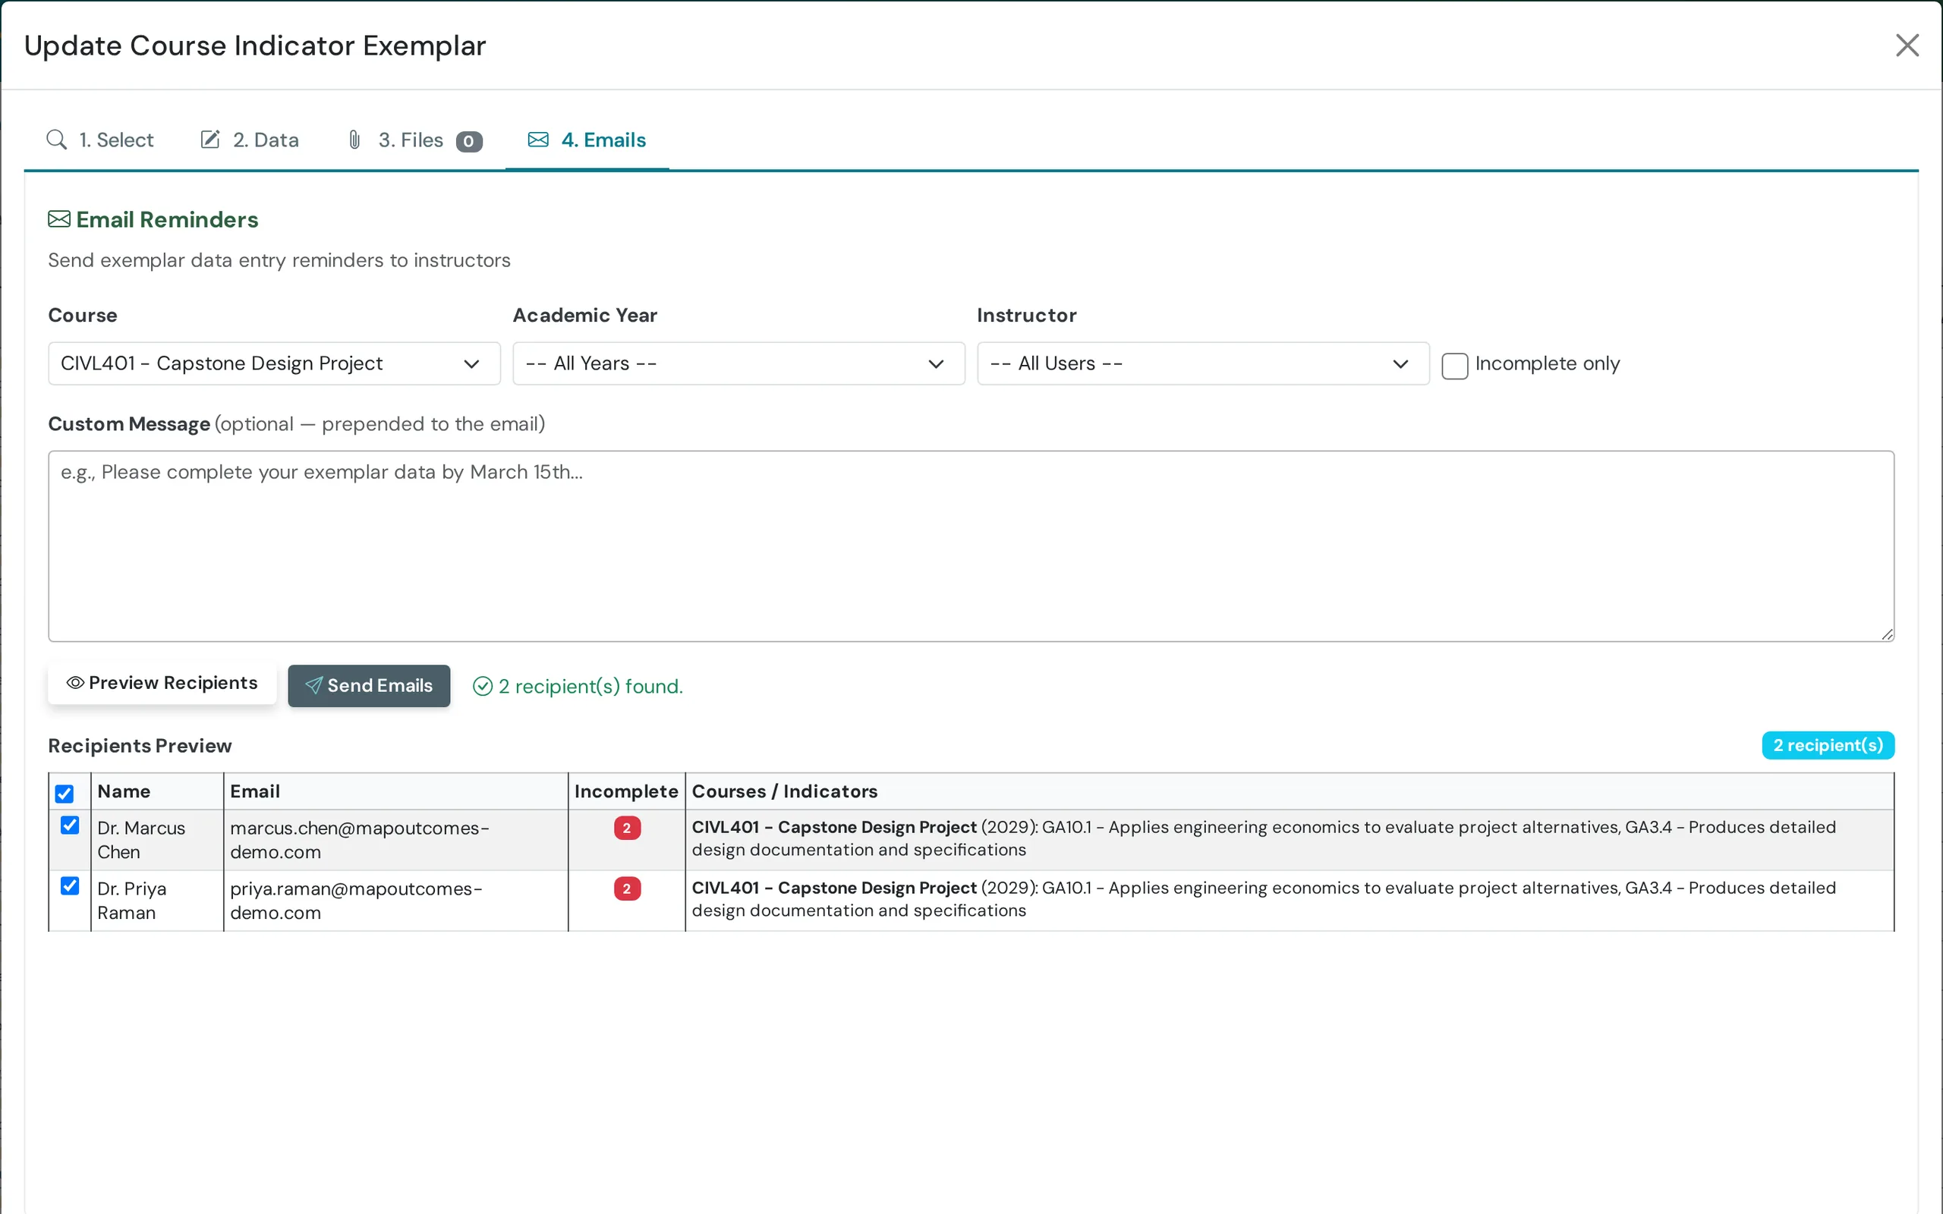Click the Email Reminders heading

pyautogui.click(x=167, y=219)
